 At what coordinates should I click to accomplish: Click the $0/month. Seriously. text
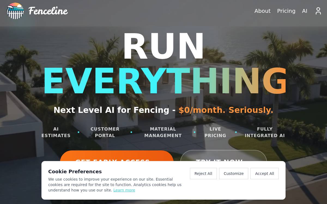(x=226, y=110)
